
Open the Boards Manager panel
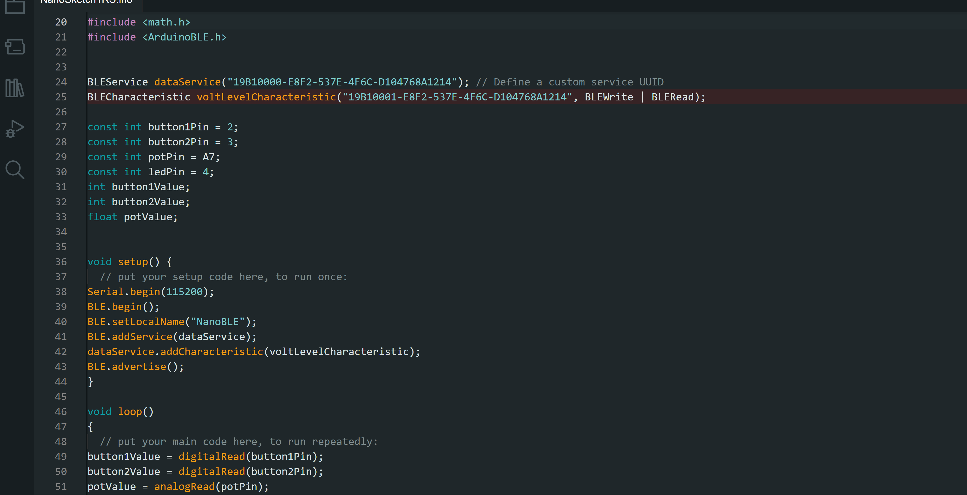click(15, 47)
